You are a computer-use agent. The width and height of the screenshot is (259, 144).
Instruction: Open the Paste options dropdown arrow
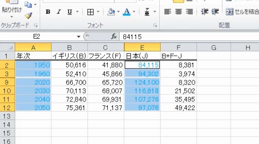pyautogui.click(x=11, y=17)
